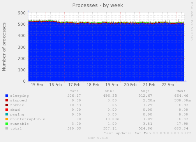Click the 'Last update' timestamp text
Image resolution: width=196 pixels, height=142 pixels.
(x=147, y=133)
